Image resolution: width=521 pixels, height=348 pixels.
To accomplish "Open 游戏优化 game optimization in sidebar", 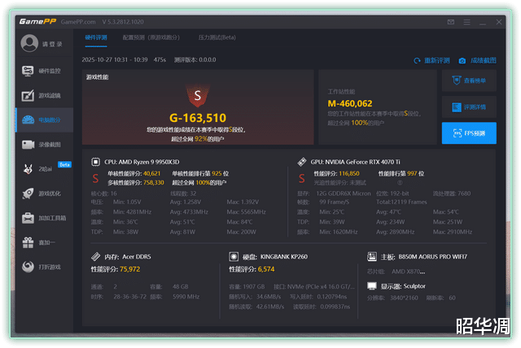I will click(x=44, y=194).
